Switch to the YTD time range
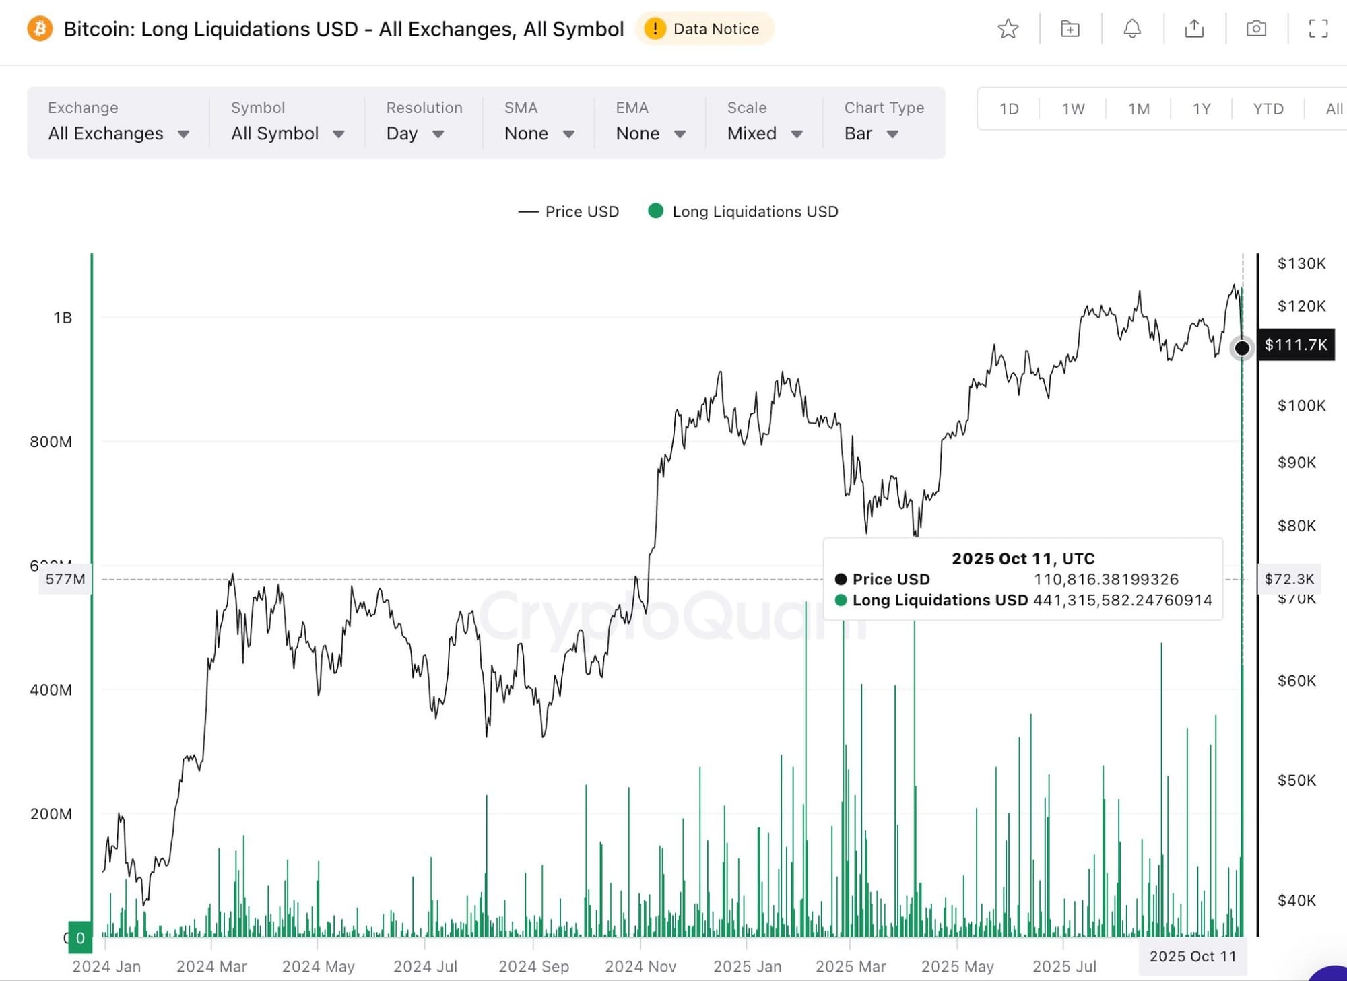Viewport: 1347px width, 981px height. click(x=1268, y=109)
